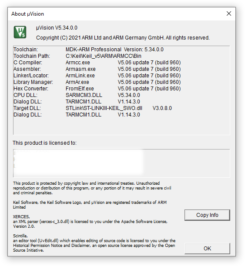Click the Library Manager: label
The image size is (245, 266).
point(34,82)
